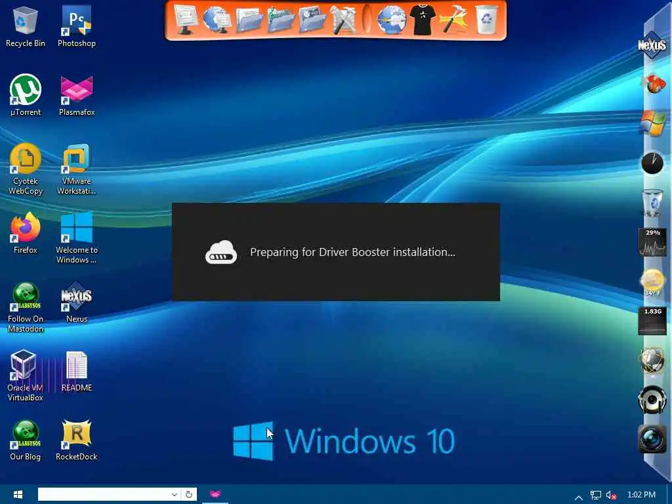Viewport: 672px width, 504px height.
Task: Expand the taskbar address bar dropdown
Action: click(174, 494)
